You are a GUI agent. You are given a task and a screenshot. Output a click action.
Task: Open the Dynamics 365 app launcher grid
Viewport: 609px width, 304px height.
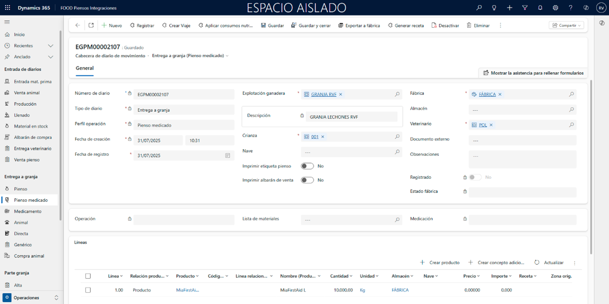click(x=8, y=8)
